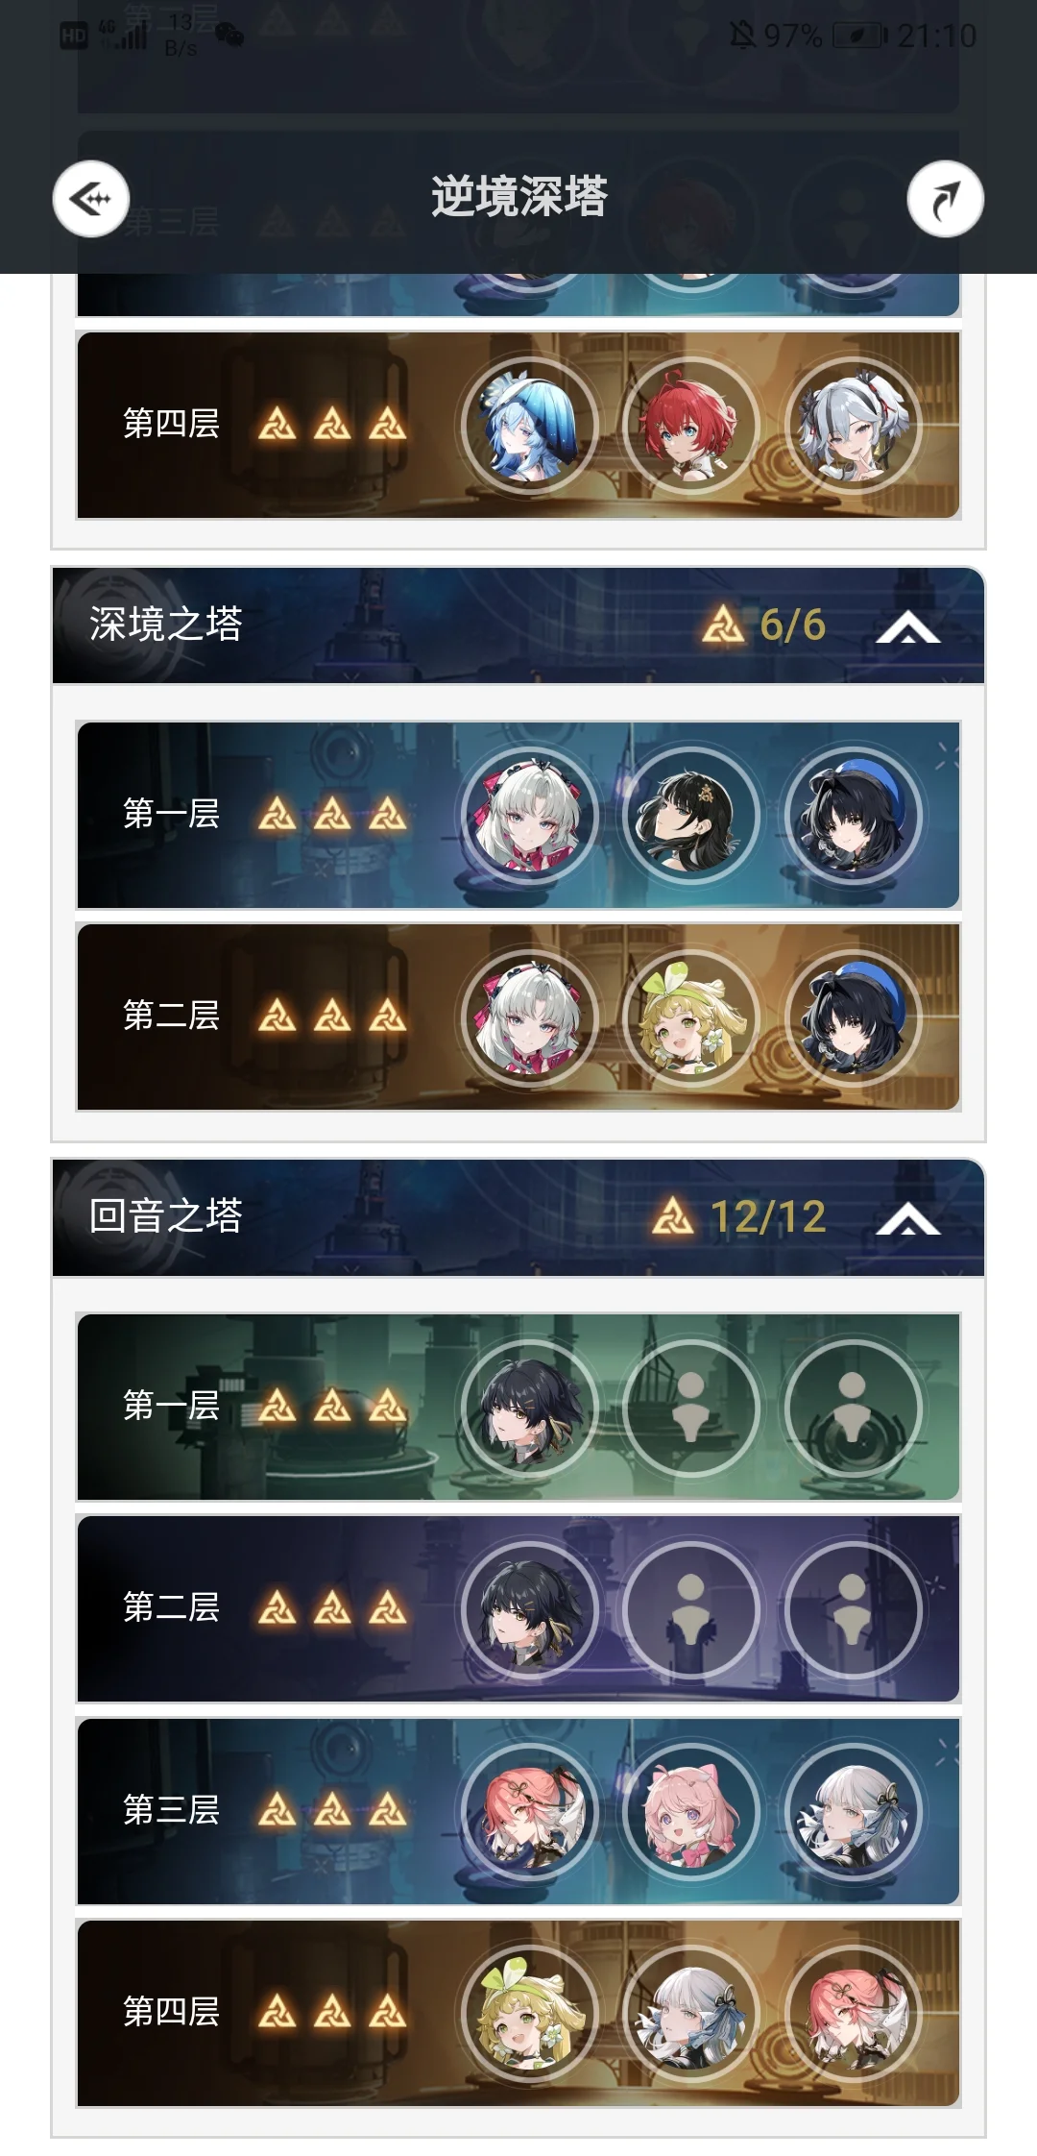Tap the share icon top right

(946, 199)
